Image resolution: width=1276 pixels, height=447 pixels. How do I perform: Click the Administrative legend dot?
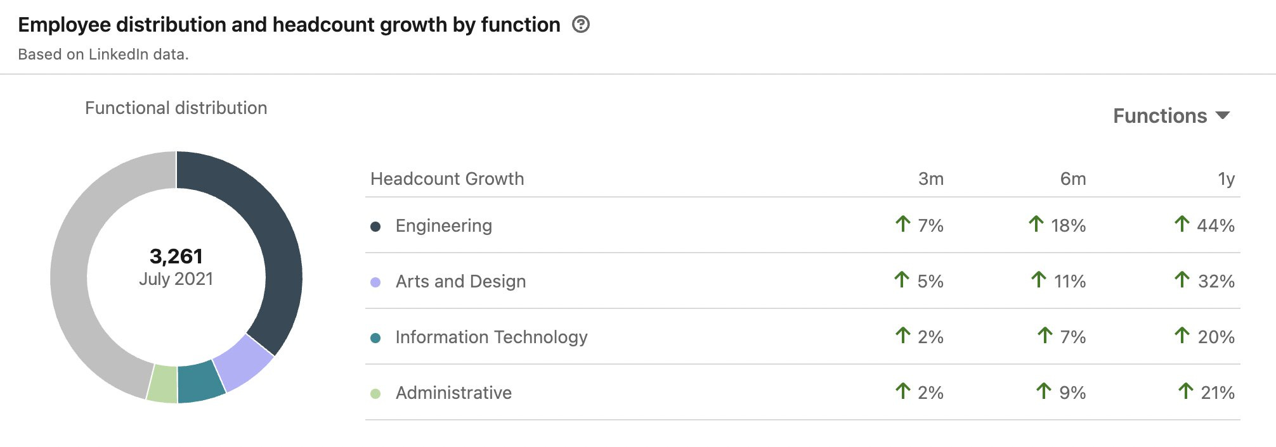pyautogui.click(x=375, y=394)
